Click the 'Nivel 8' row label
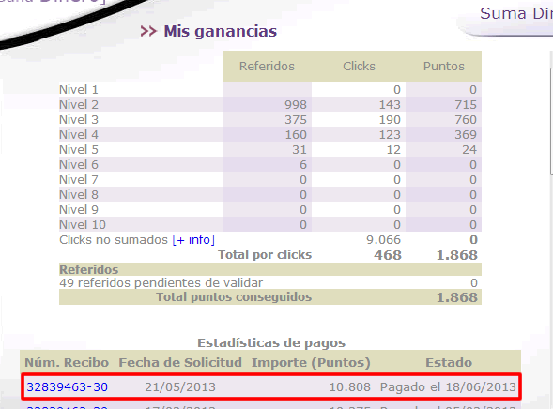This screenshot has height=409, width=553. point(79,195)
